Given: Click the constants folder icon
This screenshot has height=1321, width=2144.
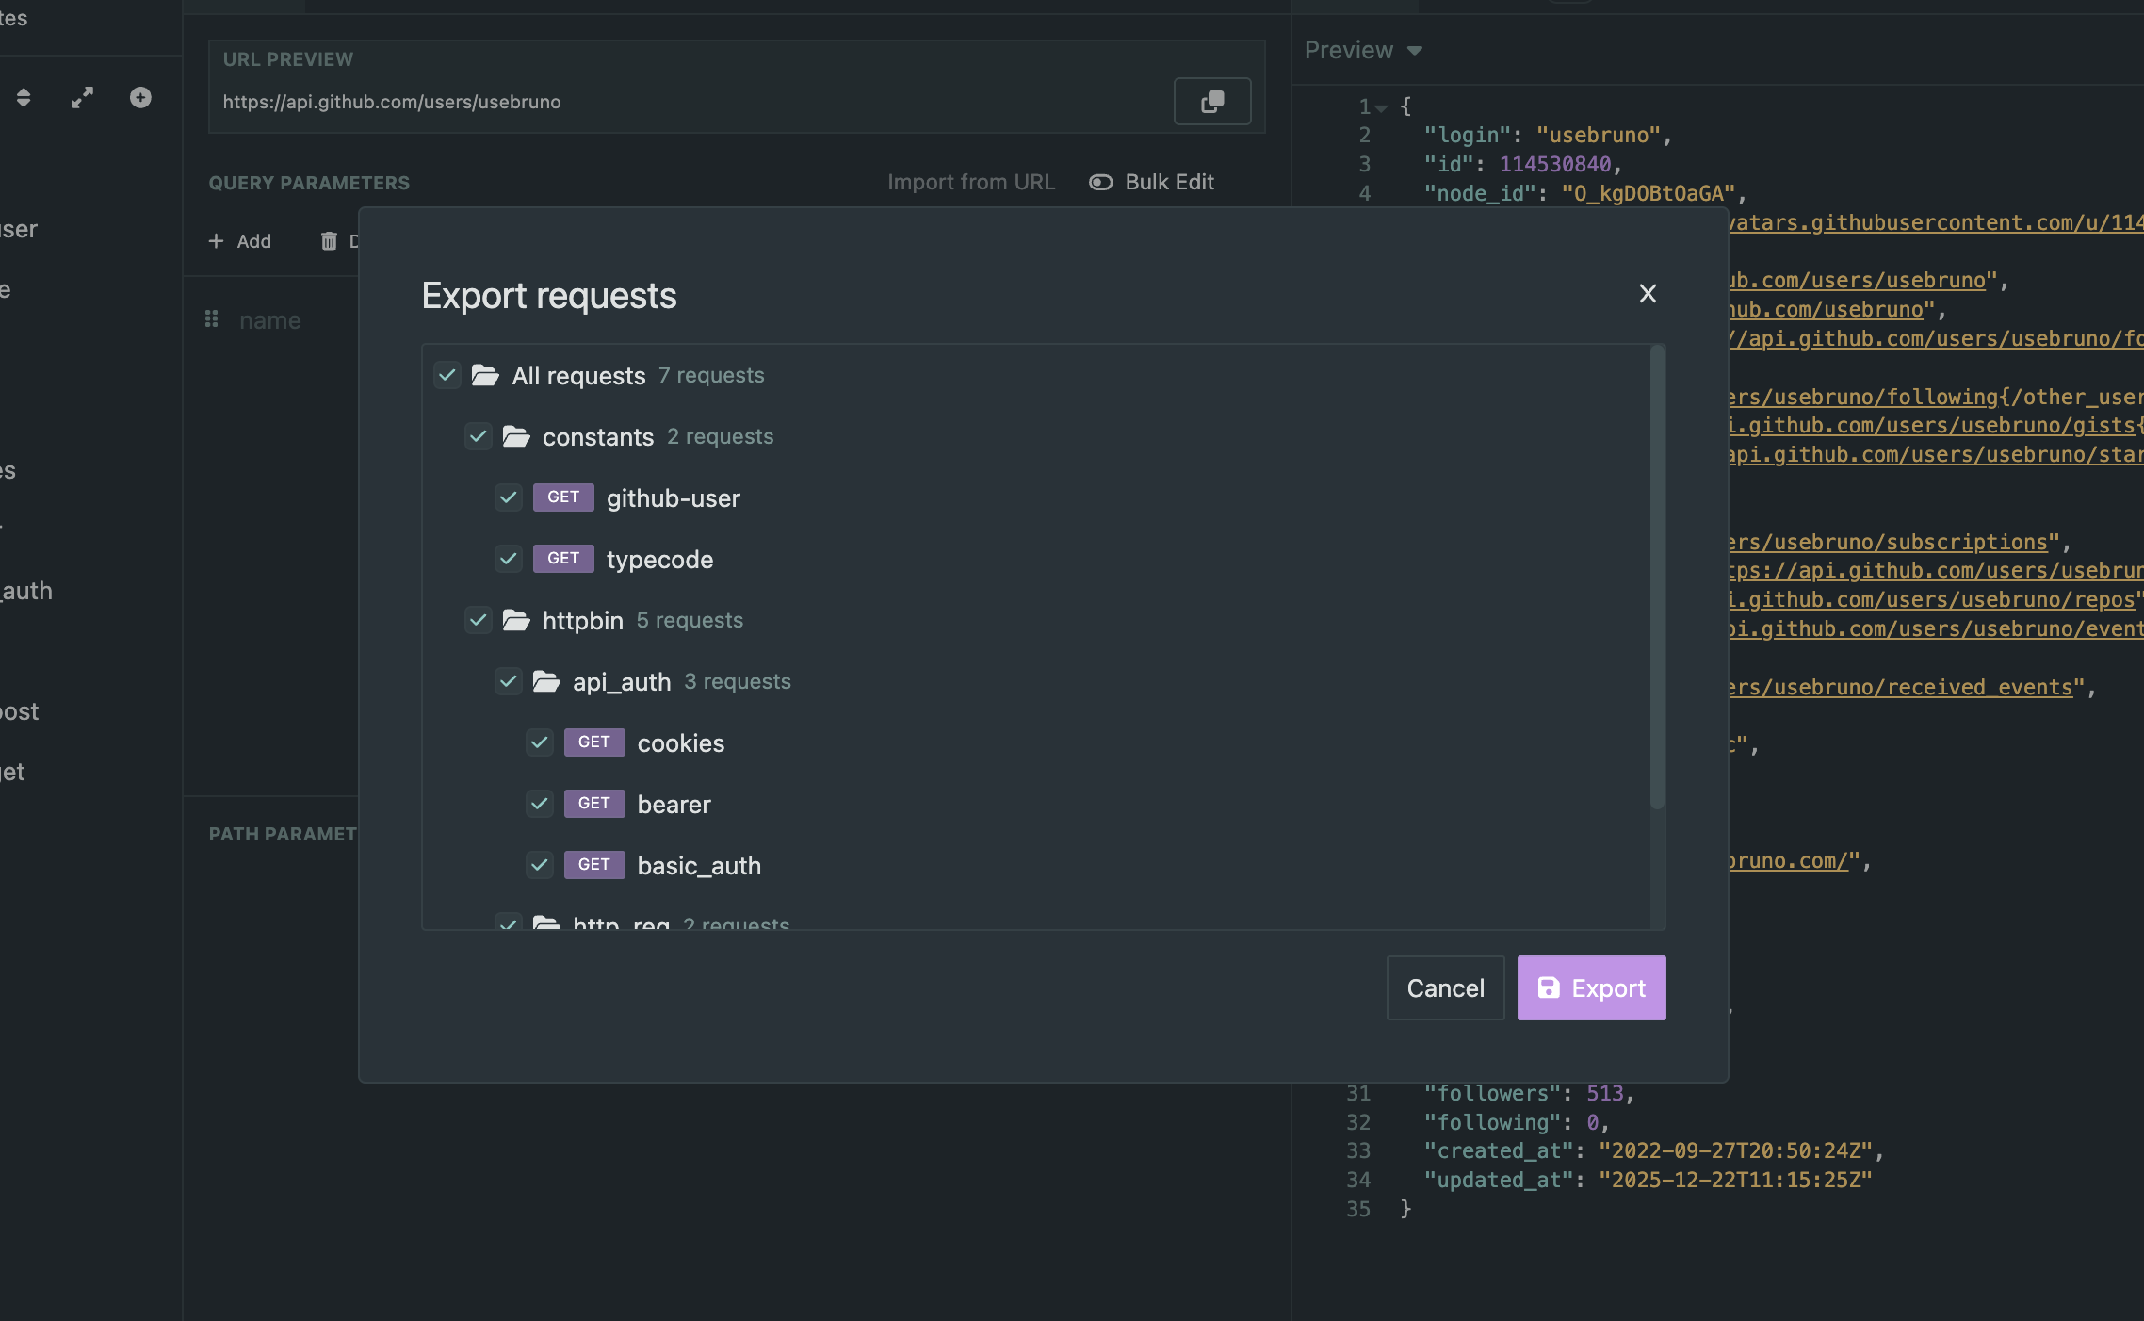Looking at the screenshot, I should 516,436.
